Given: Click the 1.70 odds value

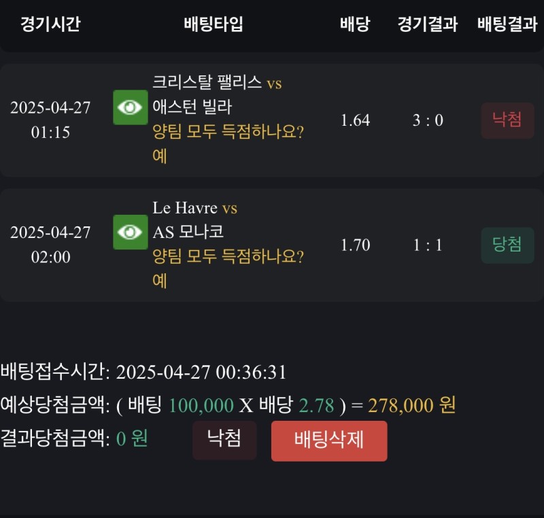Looking at the screenshot, I should click(x=355, y=245).
